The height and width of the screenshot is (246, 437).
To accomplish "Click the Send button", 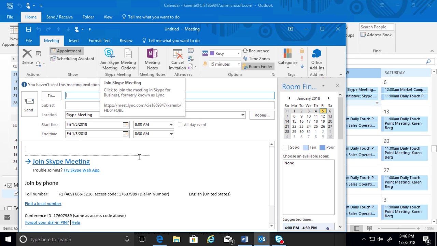I will (x=29, y=105).
